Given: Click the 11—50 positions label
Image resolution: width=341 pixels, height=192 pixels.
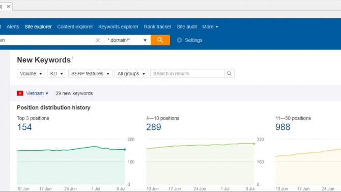Looking at the screenshot, I should pos(293,118).
